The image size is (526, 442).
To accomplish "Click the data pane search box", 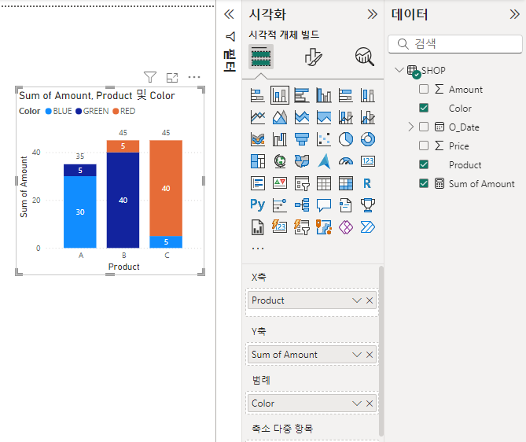I will click(455, 43).
